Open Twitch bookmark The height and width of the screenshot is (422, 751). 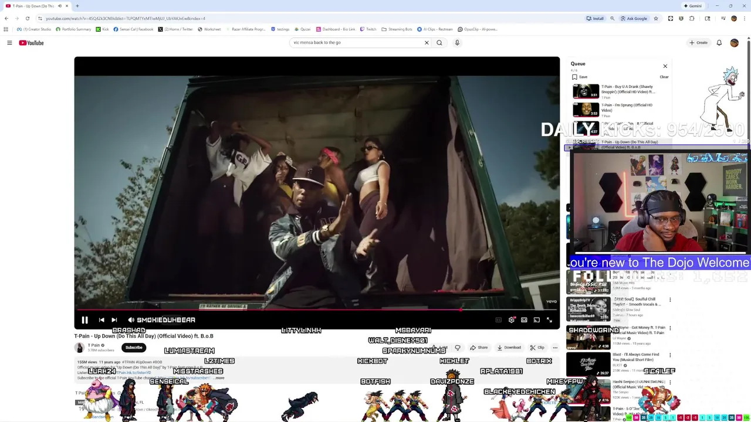368,29
